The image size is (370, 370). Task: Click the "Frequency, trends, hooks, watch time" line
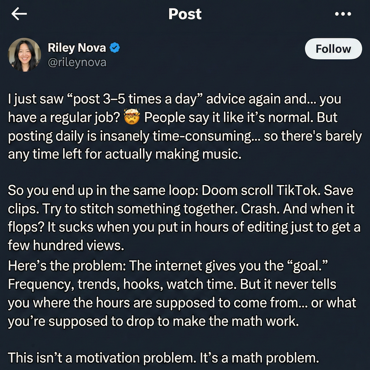[x=122, y=284]
